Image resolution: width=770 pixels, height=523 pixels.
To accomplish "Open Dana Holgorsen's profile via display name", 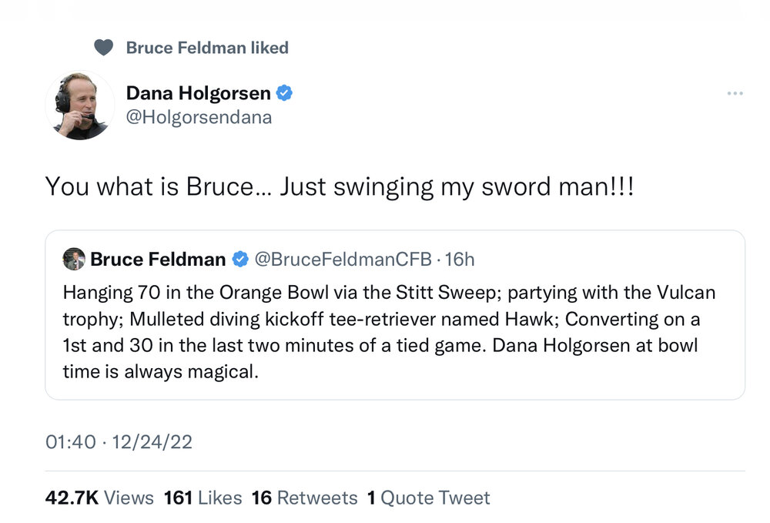I will (198, 94).
